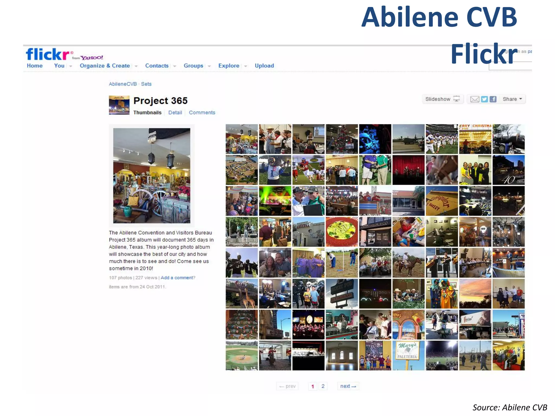Open the pasta plate thumbnail
555x416 pixels.
click(342, 232)
